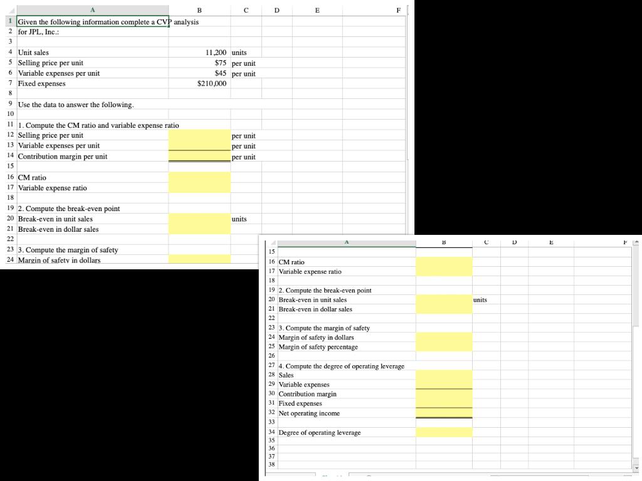642x481 pixels.
Task: Click the vertical scrollbar on the right edge
Action: (x=638, y=351)
